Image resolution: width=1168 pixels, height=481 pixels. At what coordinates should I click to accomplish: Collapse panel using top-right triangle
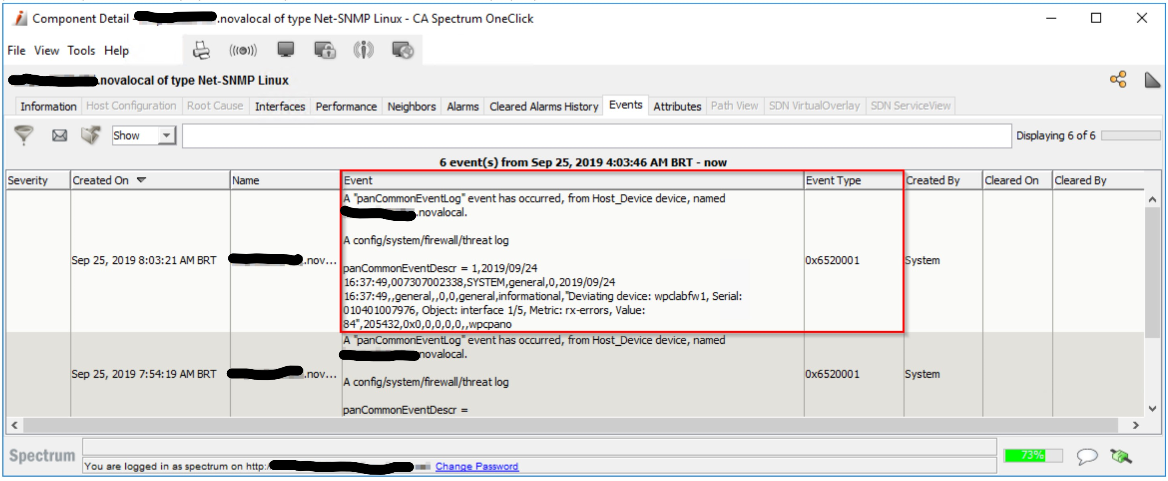coord(1151,80)
